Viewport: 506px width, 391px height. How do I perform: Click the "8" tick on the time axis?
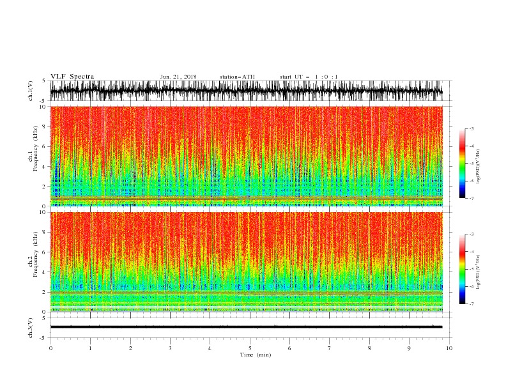[369, 348]
